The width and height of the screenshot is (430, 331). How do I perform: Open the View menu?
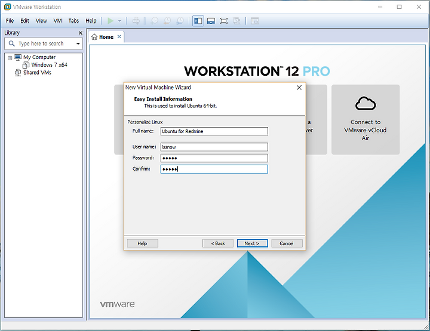point(41,21)
